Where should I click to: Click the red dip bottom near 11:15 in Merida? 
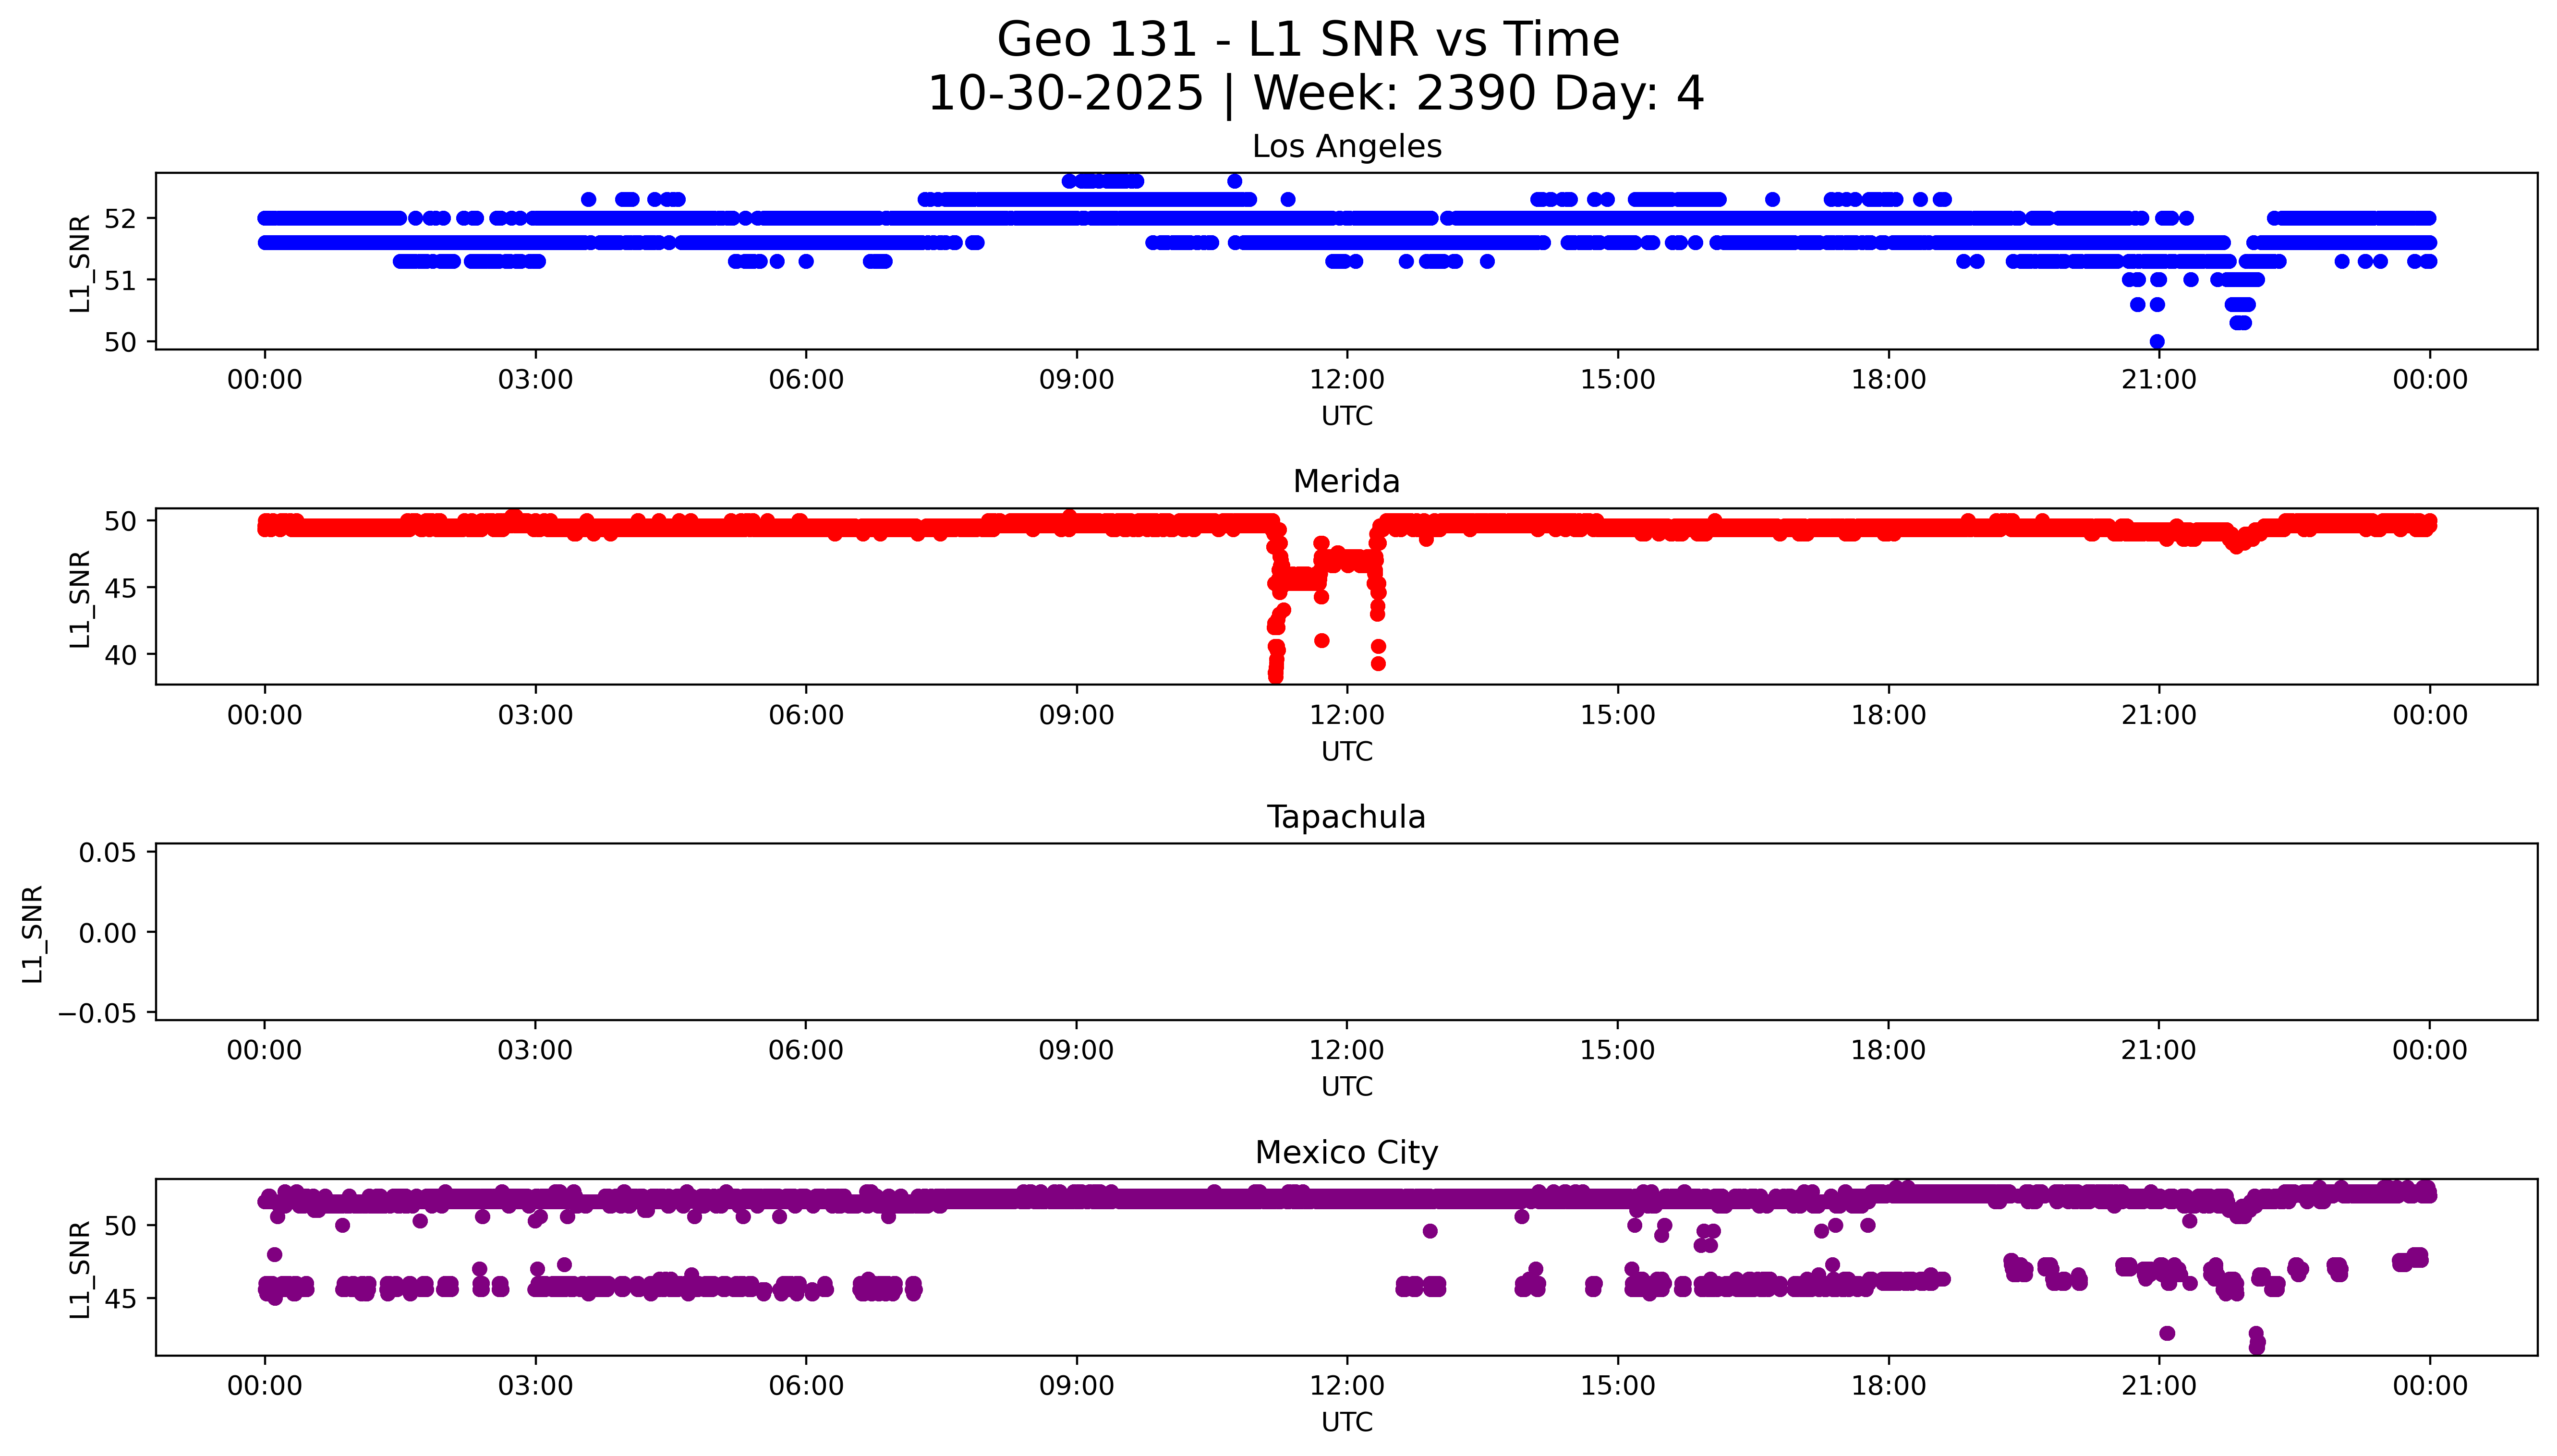point(1275,676)
